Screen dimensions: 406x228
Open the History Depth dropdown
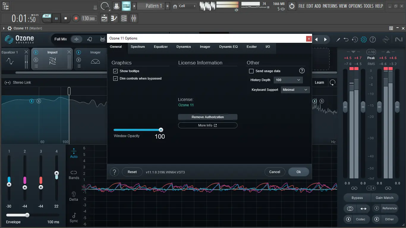[288, 80]
